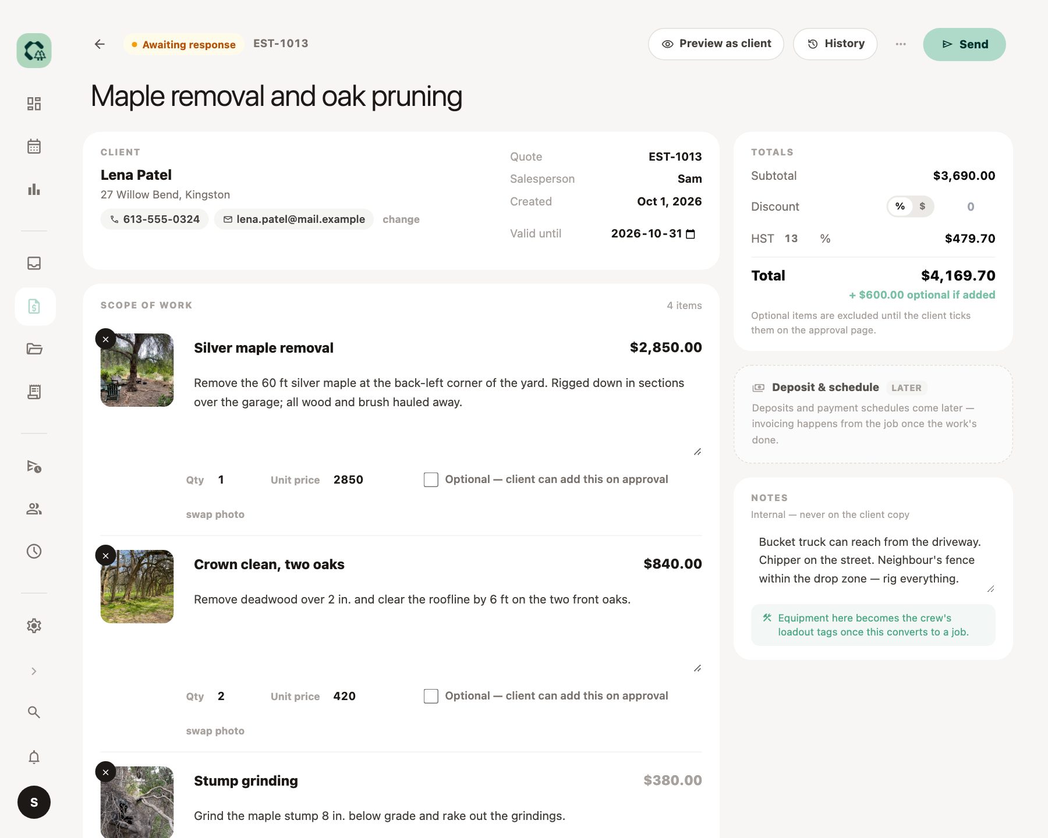This screenshot has height=838, width=1048.
Task: Select the estimates dollar document icon
Action: click(35, 306)
